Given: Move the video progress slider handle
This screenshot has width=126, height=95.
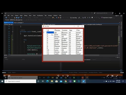Looking at the screenshot, I should [x=121, y=70].
